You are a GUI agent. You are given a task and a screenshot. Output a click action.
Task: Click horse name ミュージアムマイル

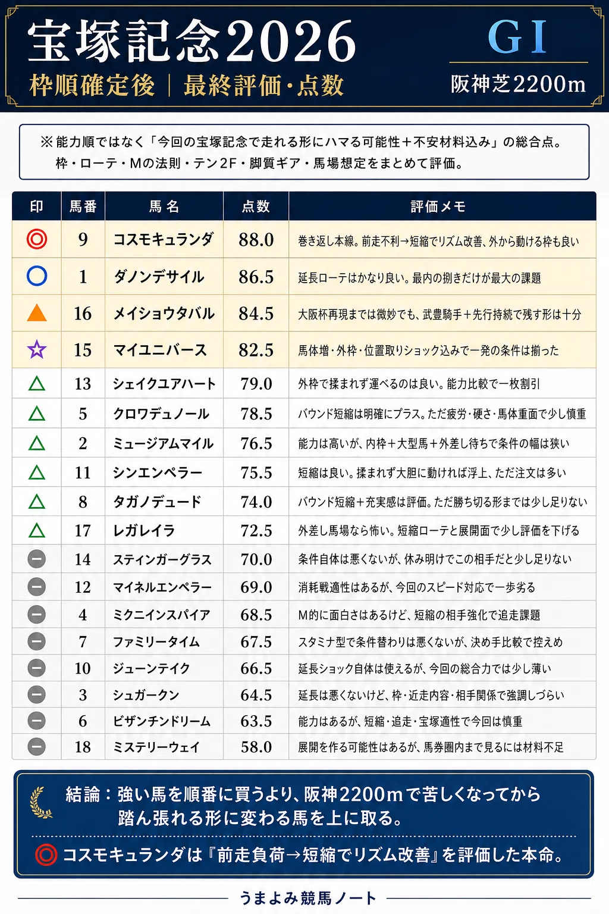[x=164, y=443]
